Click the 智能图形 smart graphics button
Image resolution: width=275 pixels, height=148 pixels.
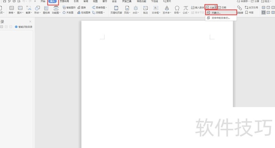click(x=69, y=7)
